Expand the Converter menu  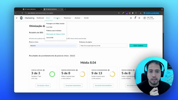58,18
